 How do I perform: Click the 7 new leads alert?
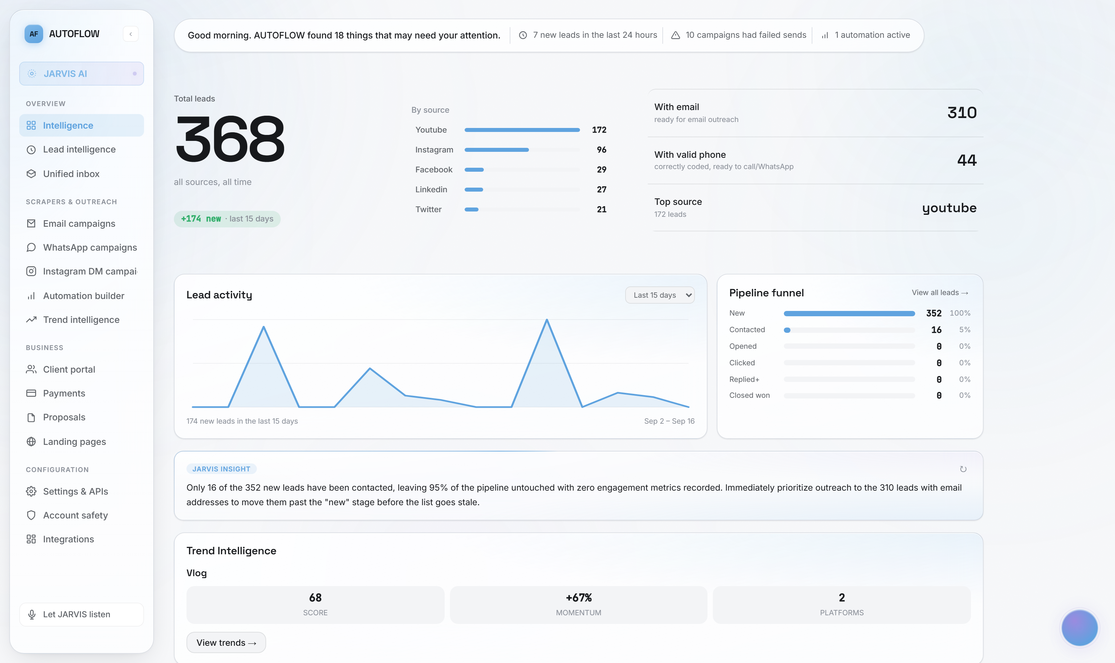pyautogui.click(x=588, y=35)
